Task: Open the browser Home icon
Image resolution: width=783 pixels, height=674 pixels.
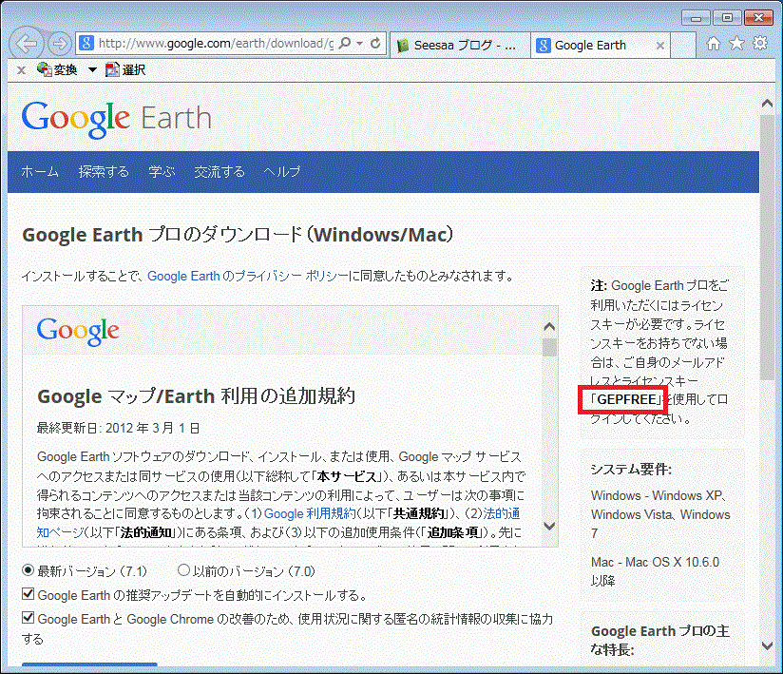Action: [714, 44]
